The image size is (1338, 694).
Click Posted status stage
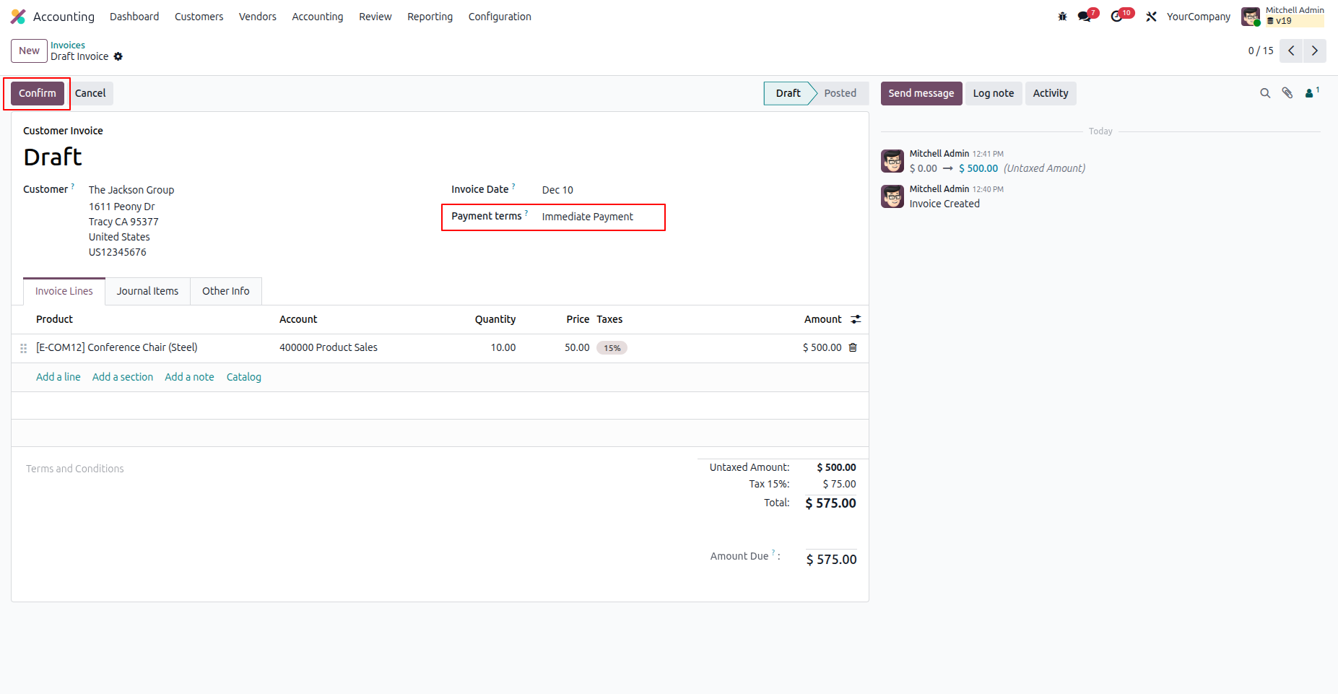(840, 93)
